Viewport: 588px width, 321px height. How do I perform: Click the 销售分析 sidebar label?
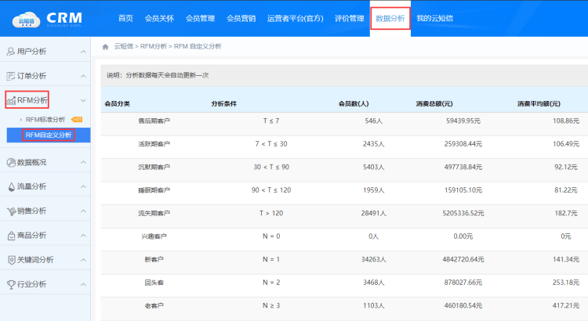coord(31,211)
